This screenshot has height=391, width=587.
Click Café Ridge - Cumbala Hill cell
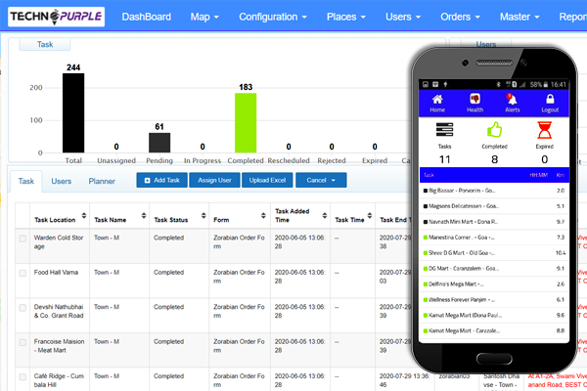[59, 380]
